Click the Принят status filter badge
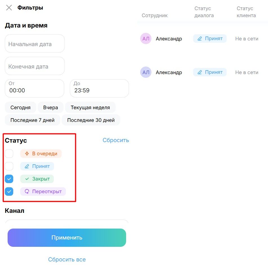 point(37,166)
